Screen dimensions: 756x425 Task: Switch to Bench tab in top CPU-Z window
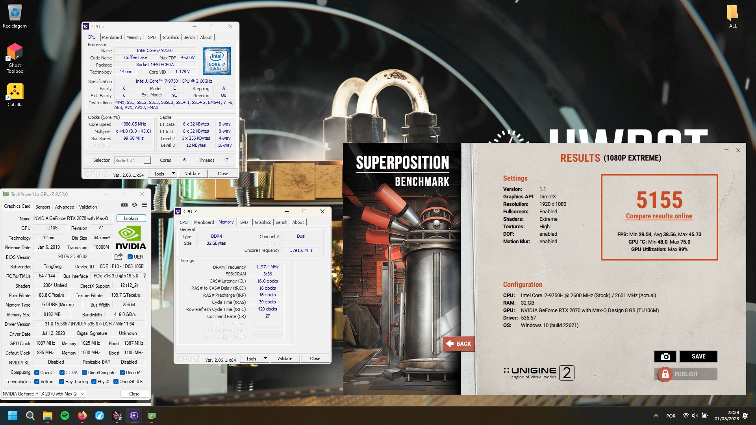point(189,37)
